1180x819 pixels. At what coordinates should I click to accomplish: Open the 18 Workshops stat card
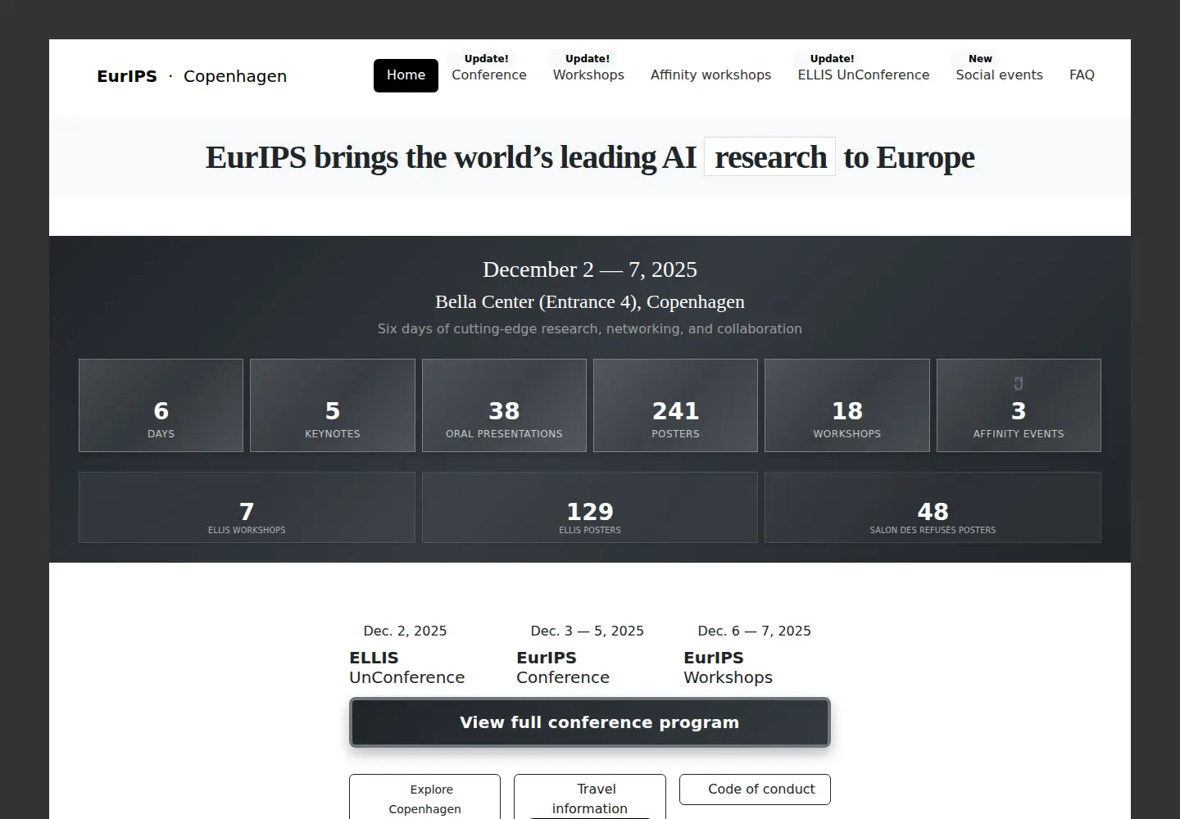[847, 405]
